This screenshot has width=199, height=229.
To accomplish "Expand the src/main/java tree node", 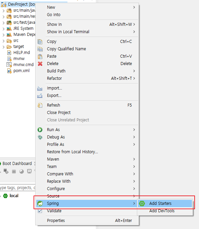I will click(4, 11).
